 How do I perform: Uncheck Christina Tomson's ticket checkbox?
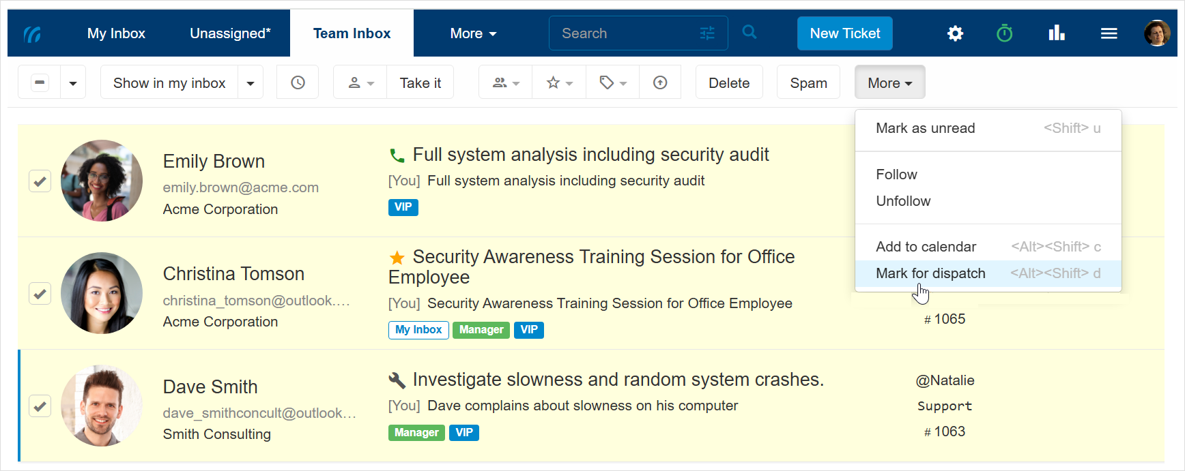coord(40,294)
